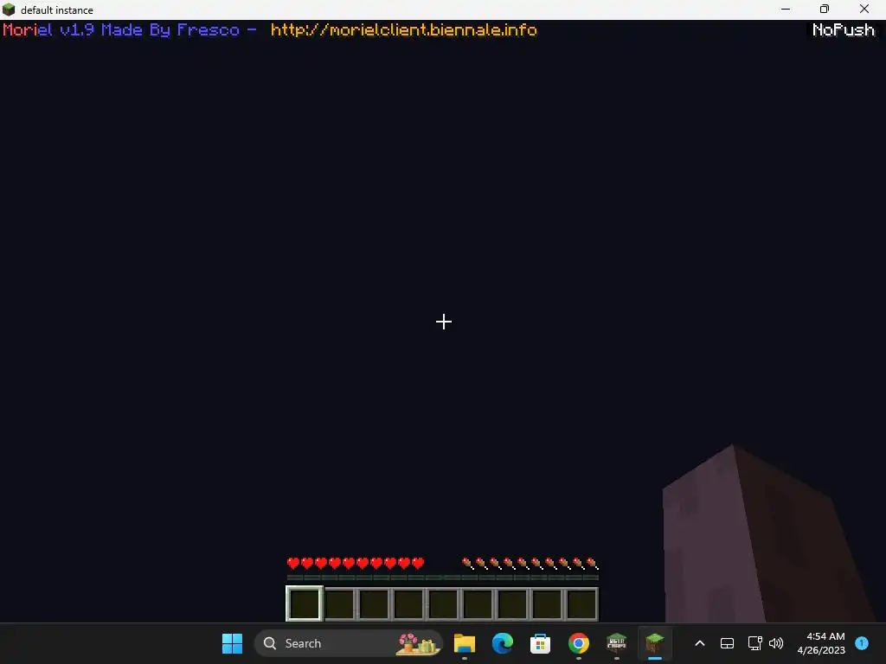Restore down the default instance window
The height and width of the screenshot is (664, 886).
825,9
